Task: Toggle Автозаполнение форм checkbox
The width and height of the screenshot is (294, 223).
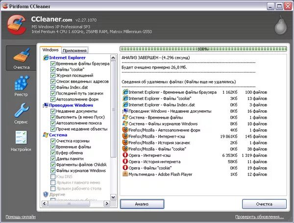Action: pos(53,99)
